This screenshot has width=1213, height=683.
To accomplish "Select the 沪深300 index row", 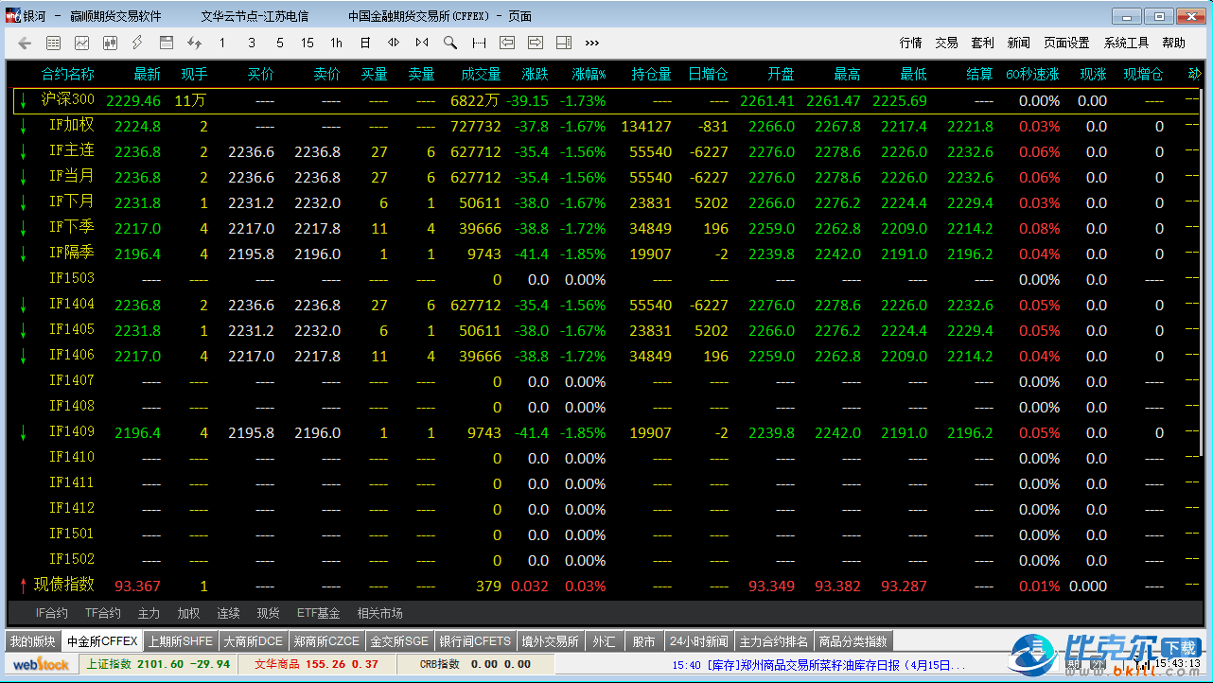I will 606,100.
